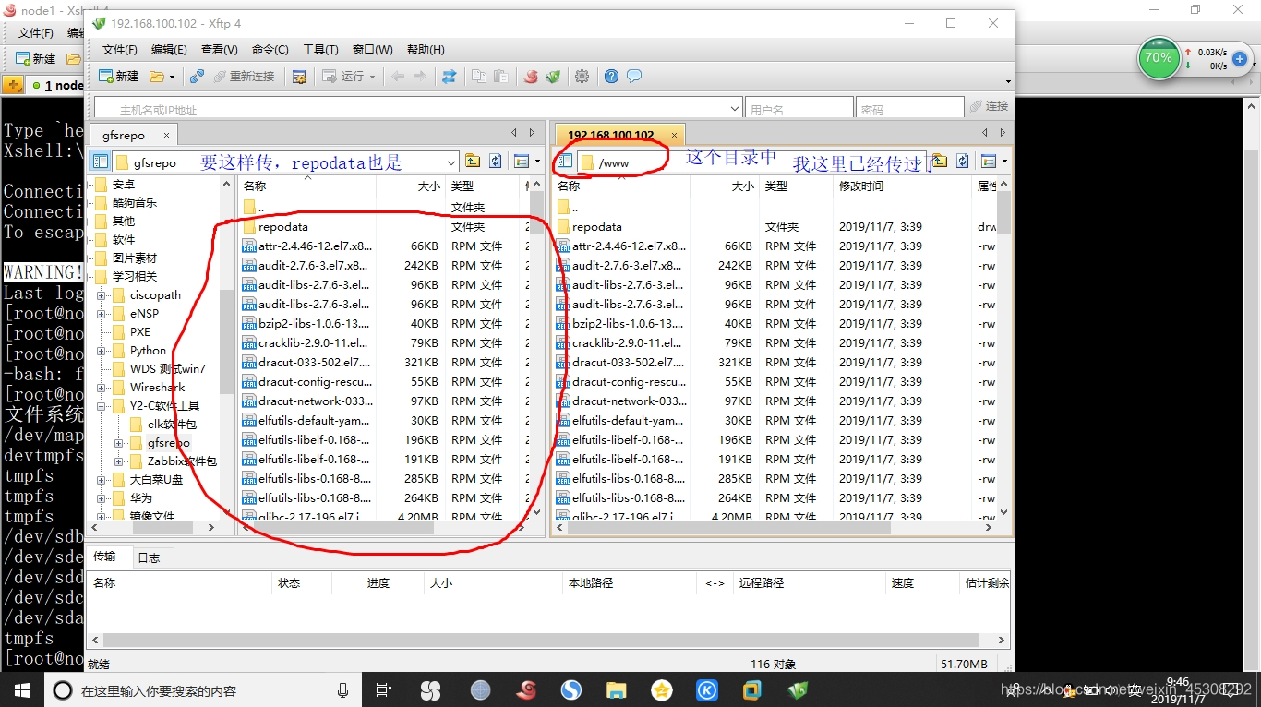Screen dimensions: 1261x707
Task: Open the remote view mode dropdown arrow
Action: 1004,162
